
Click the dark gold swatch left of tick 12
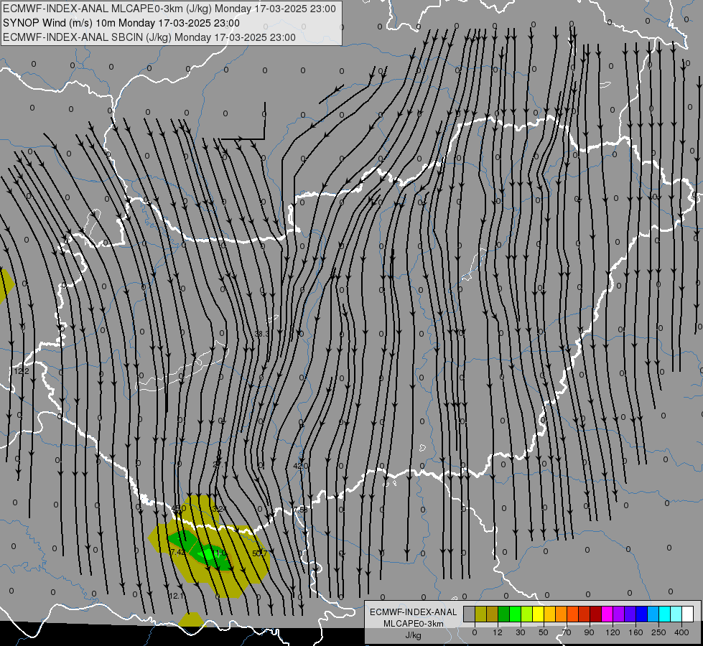(x=493, y=614)
